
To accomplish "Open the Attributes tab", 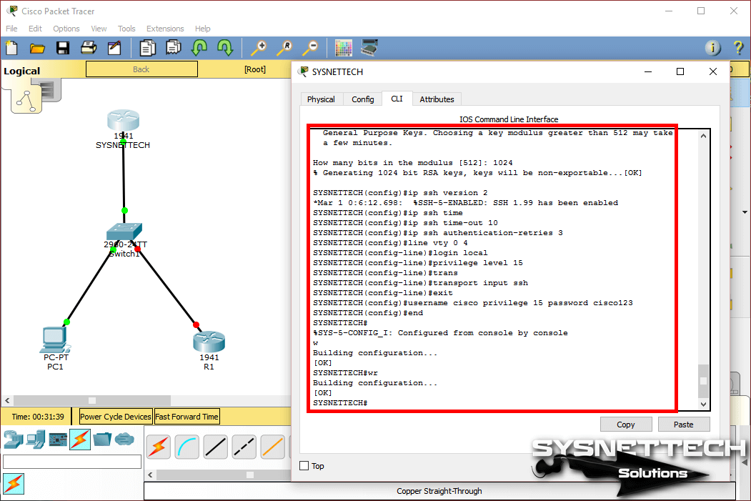I will tap(437, 99).
